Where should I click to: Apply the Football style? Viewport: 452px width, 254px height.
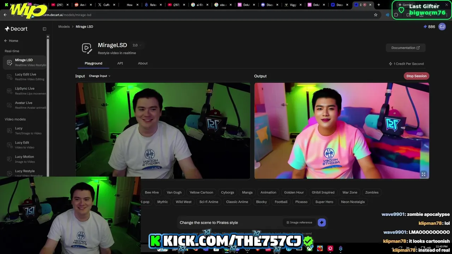tap(281, 202)
